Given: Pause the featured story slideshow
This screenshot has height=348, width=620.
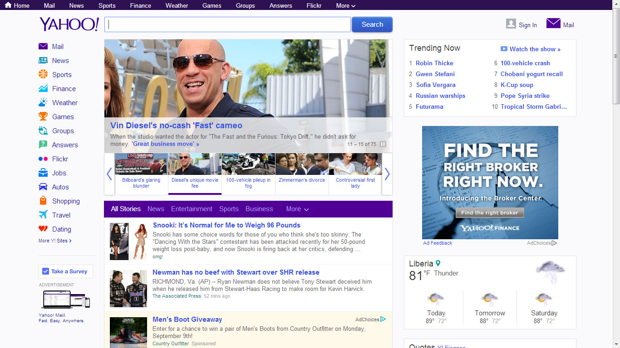Looking at the screenshot, I should point(383,144).
